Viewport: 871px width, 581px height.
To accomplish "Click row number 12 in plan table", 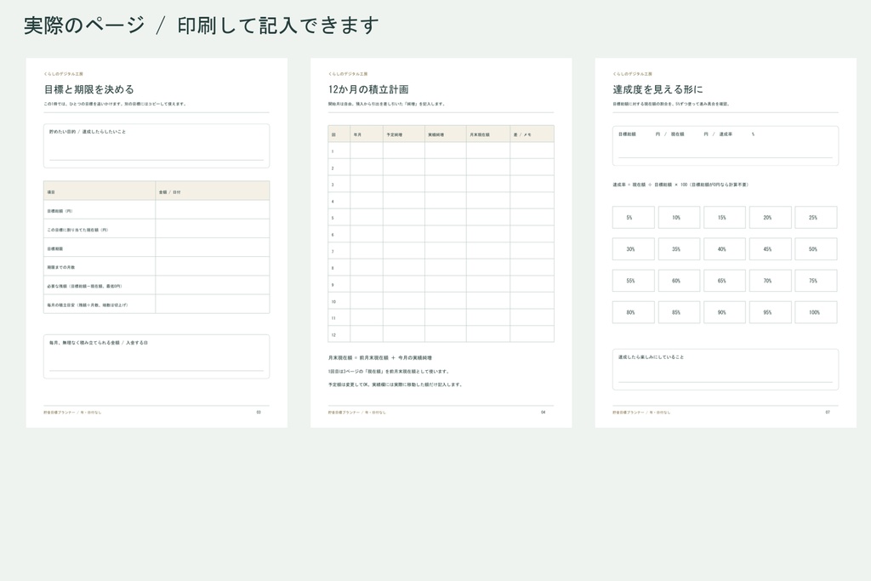I will tap(333, 334).
